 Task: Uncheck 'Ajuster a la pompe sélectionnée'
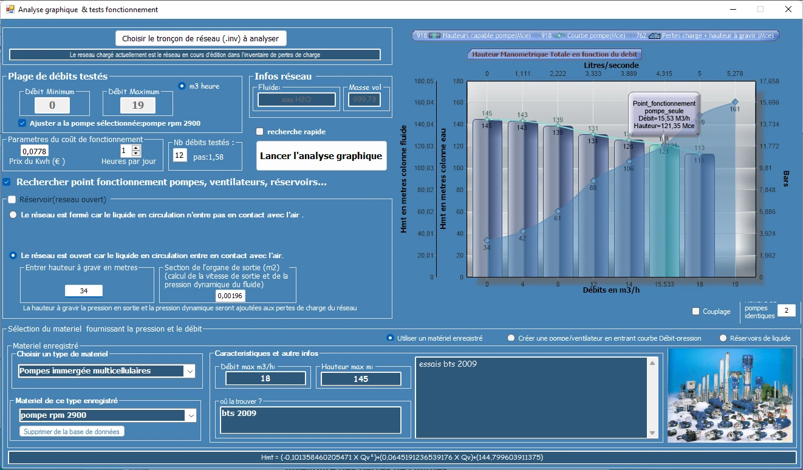tap(22, 123)
